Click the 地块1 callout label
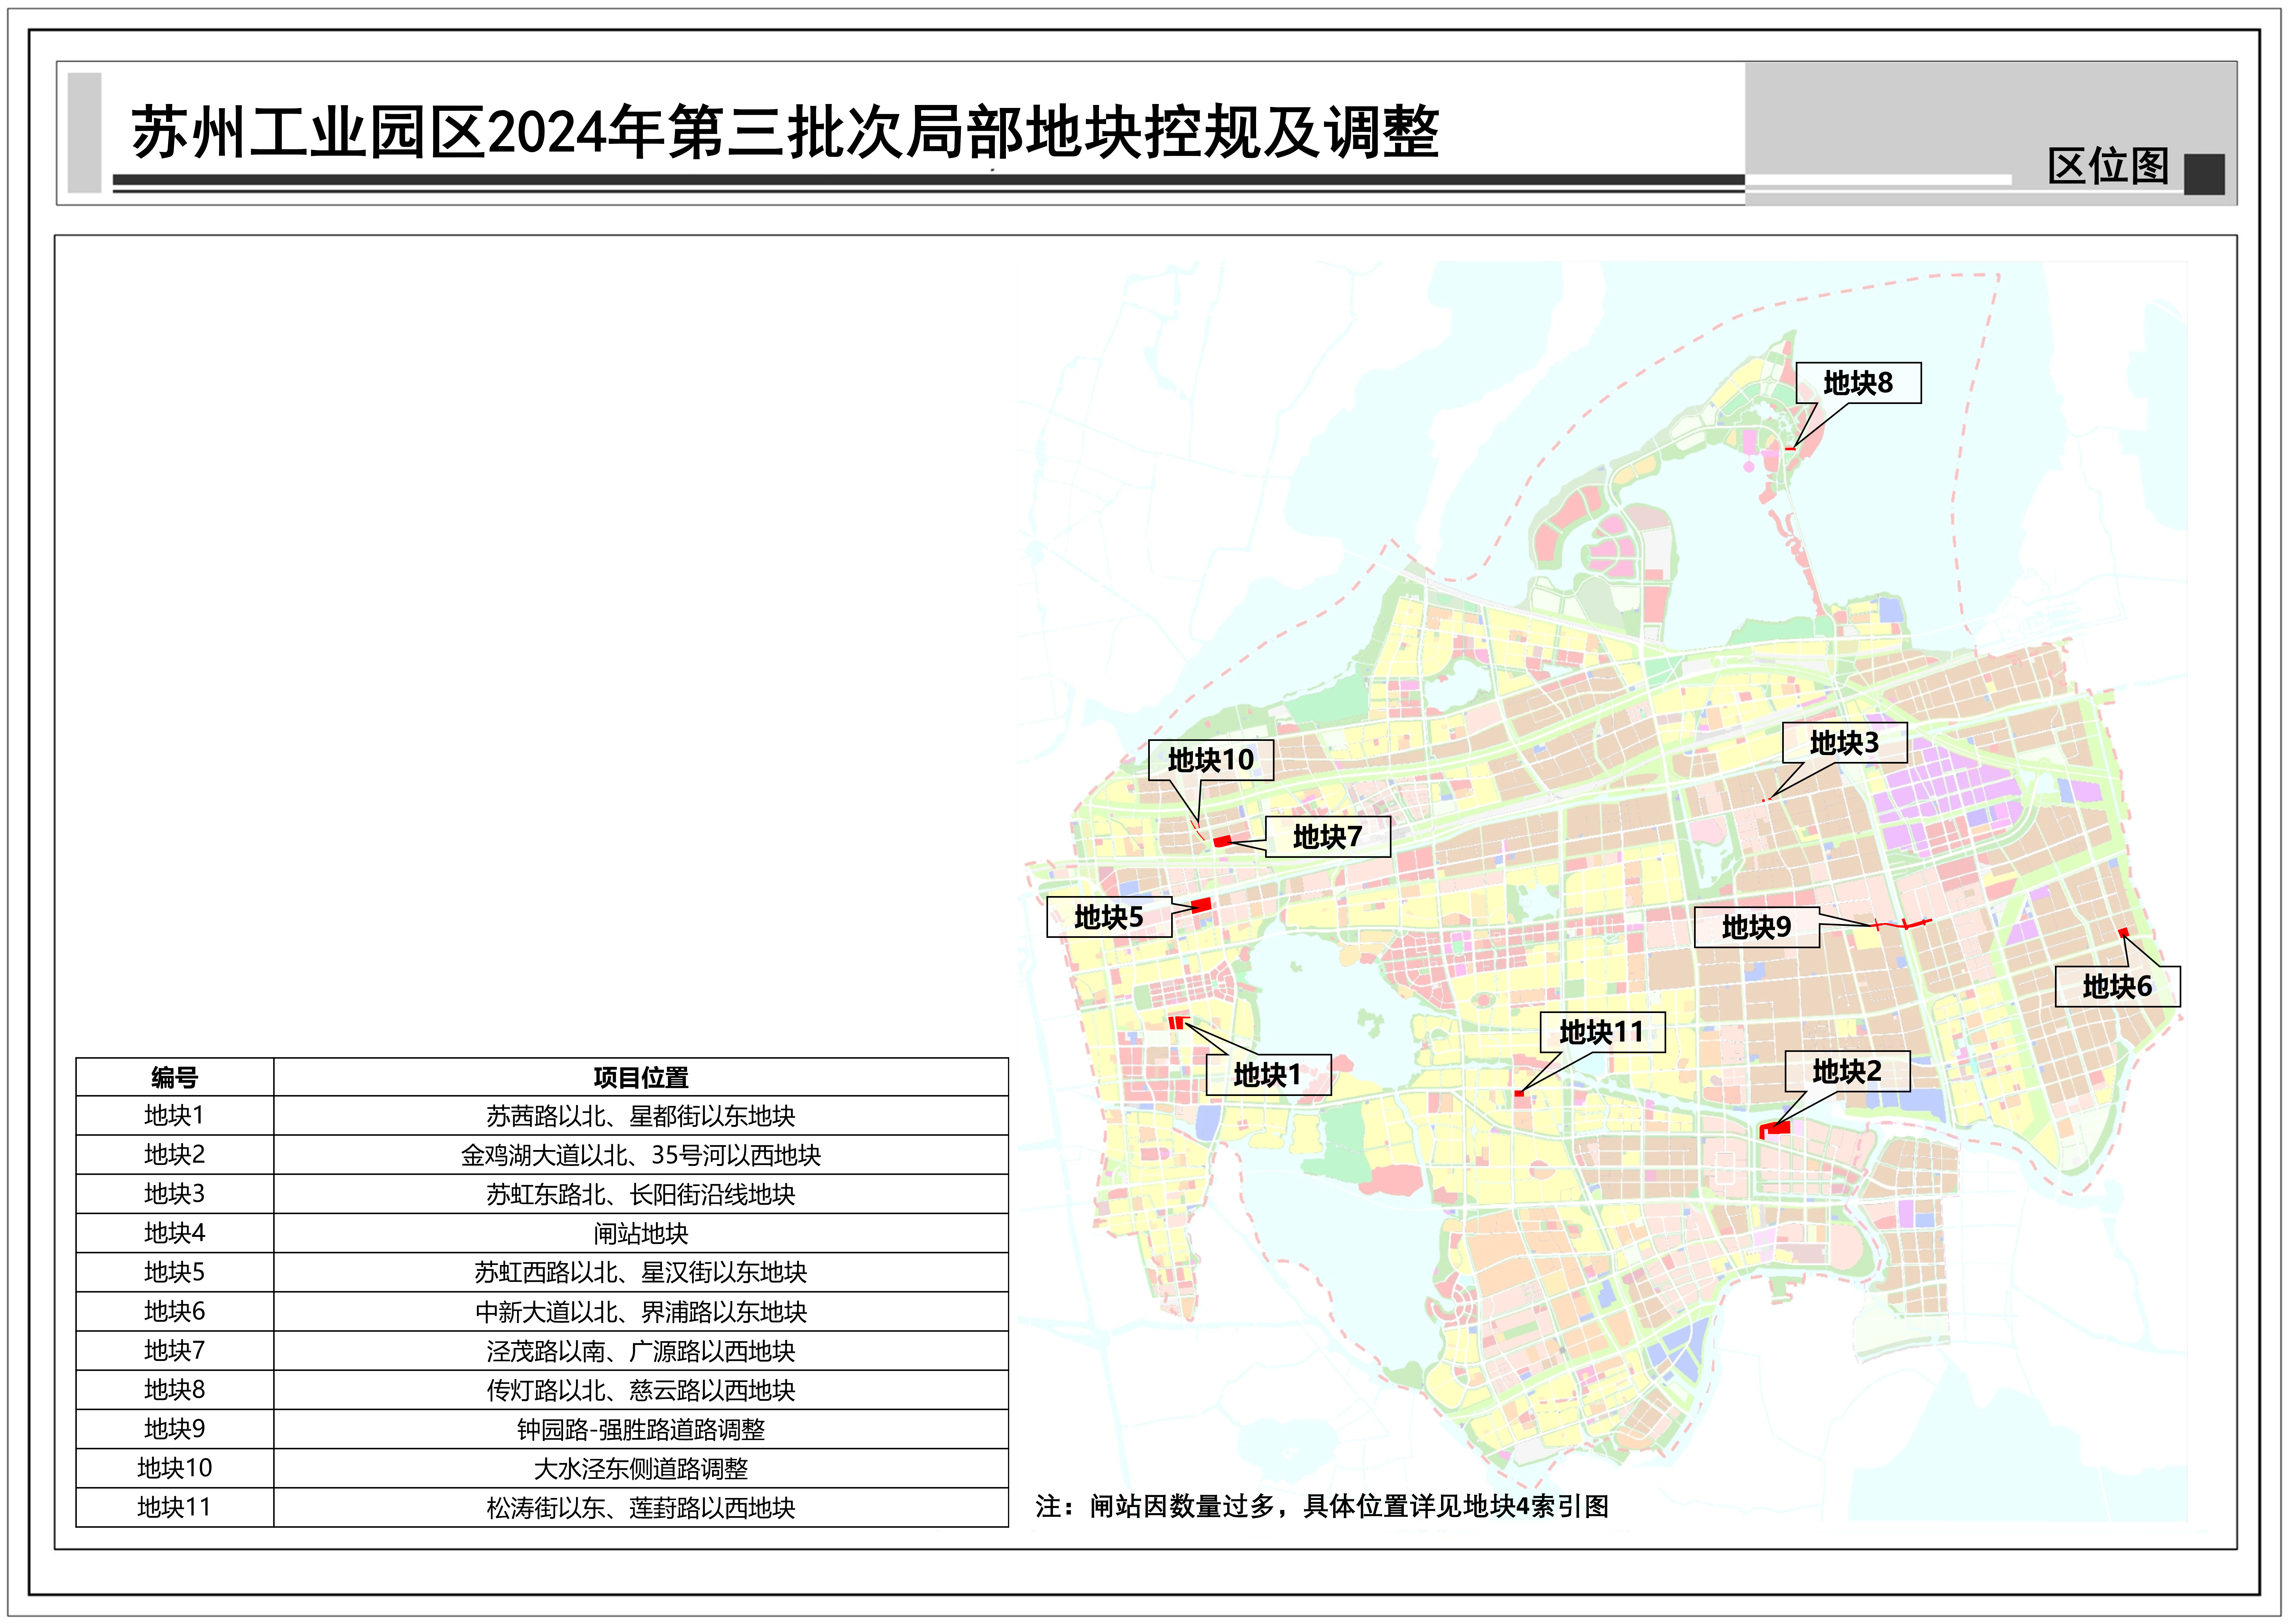Image resolution: width=2296 pixels, height=1624 pixels. click(1267, 1075)
